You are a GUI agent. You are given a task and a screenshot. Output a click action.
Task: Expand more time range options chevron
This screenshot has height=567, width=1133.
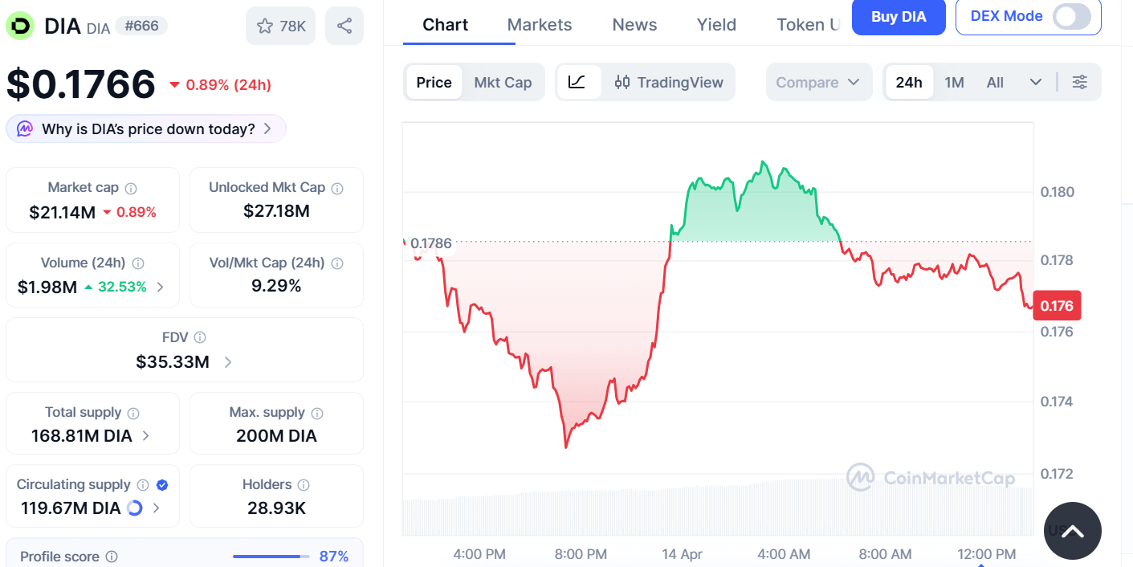point(1036,82)
